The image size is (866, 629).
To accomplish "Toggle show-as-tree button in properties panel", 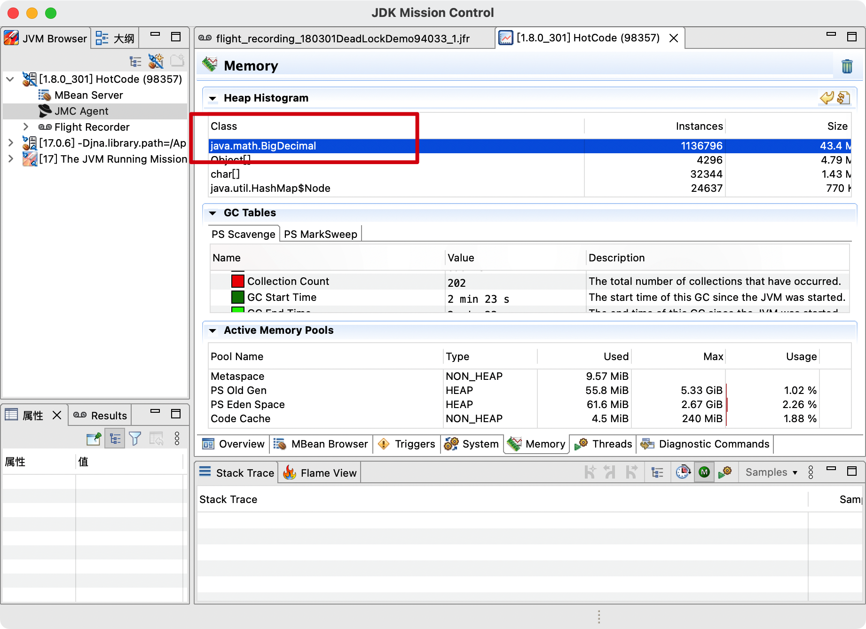I will coord(115,439).
